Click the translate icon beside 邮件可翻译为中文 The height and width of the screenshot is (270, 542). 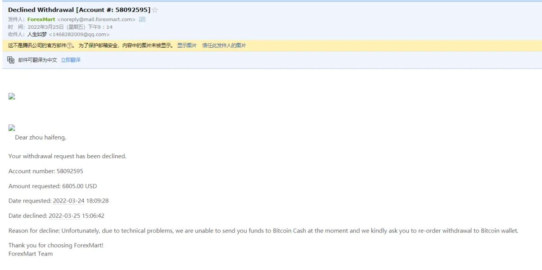12,60
